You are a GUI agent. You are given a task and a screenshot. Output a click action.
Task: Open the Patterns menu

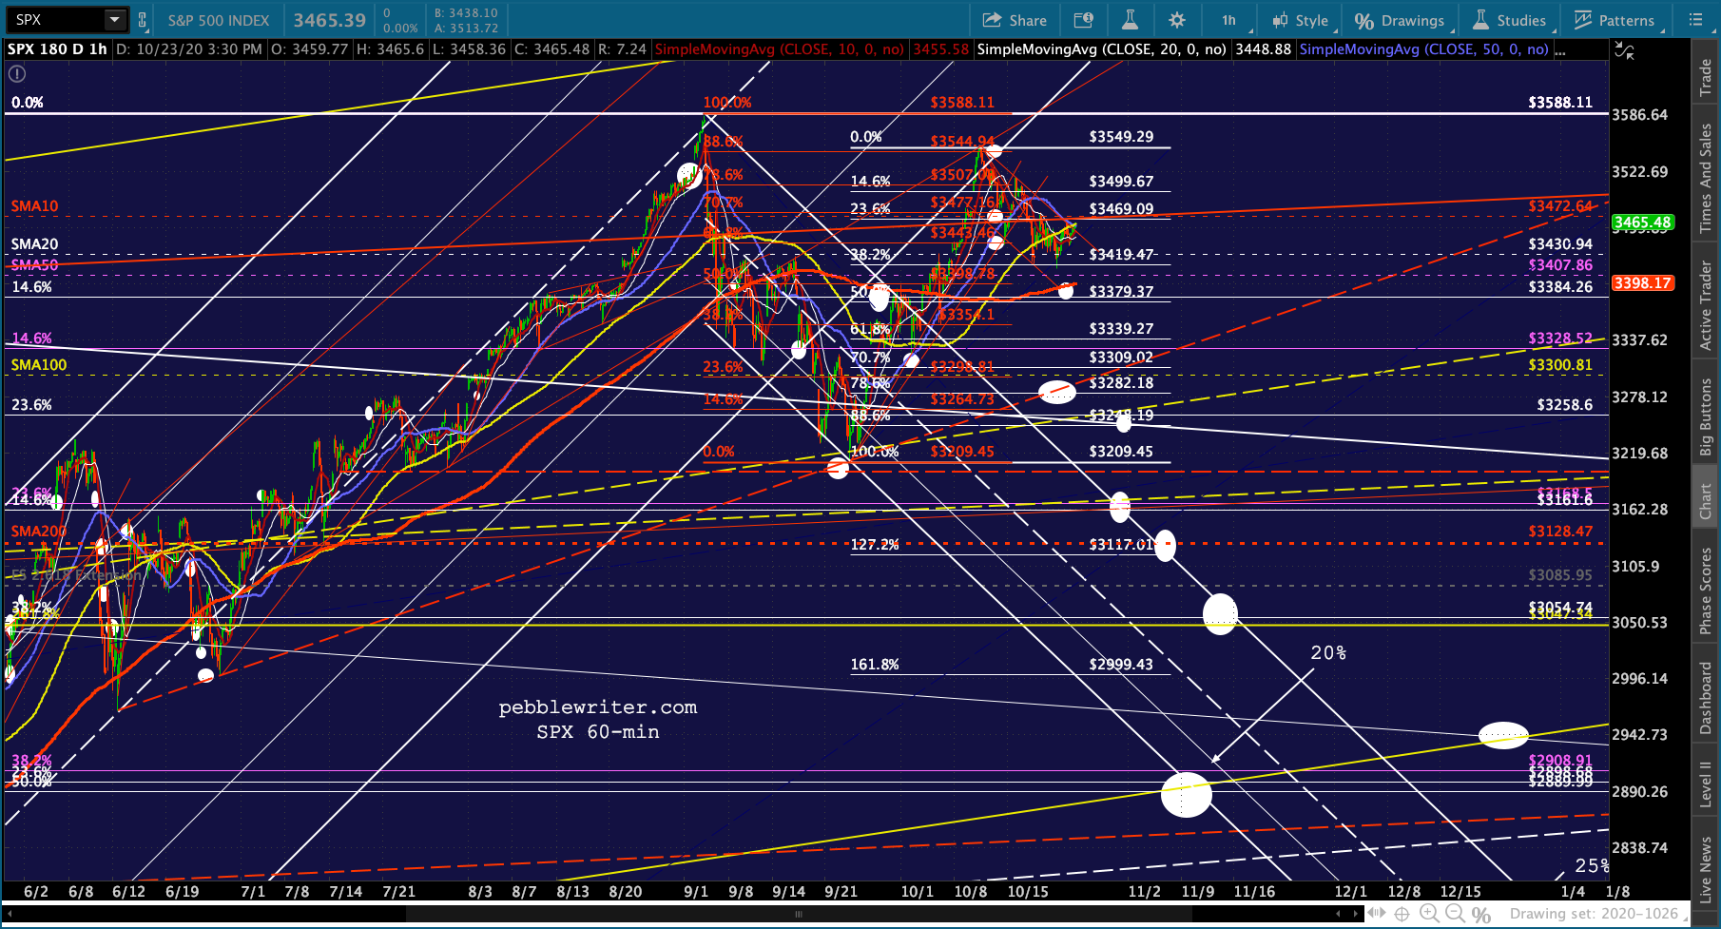[x=1615, y=20]
